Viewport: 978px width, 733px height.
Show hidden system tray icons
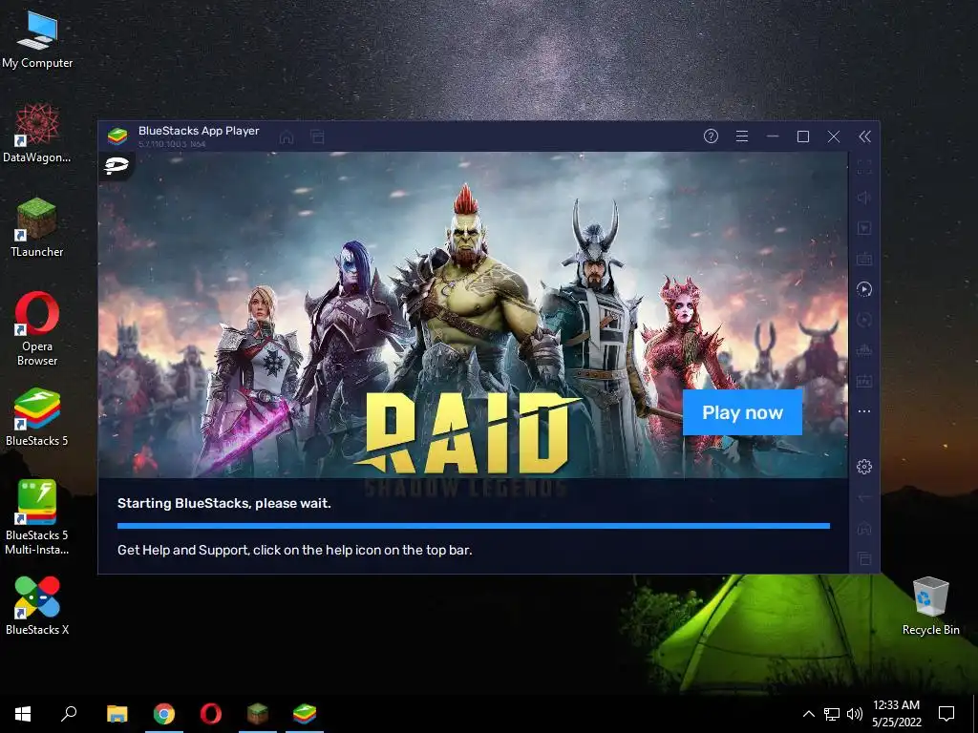click(808, 714)
